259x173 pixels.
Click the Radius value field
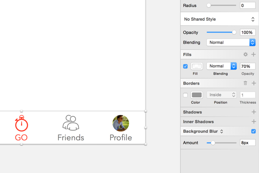pos(248,5)
